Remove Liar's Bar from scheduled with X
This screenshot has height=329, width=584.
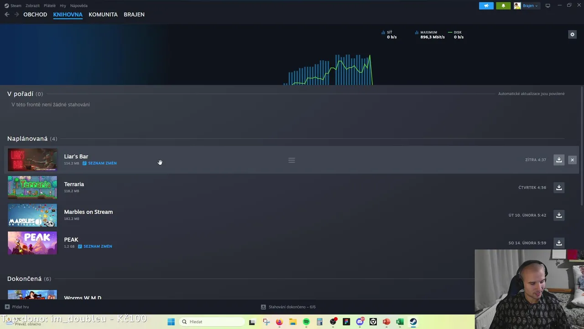point(572,160)
